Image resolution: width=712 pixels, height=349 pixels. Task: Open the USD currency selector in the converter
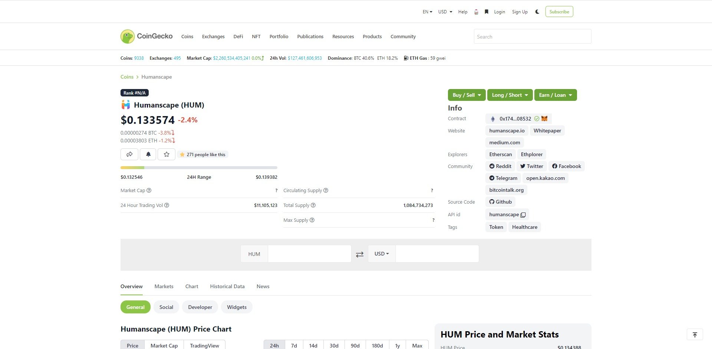coord(381,254)
